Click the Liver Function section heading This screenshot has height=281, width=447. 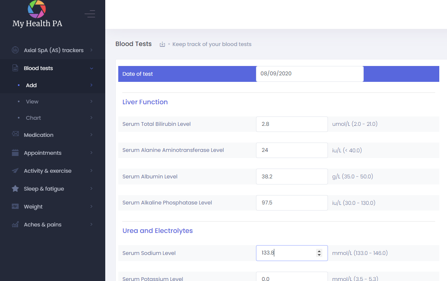[145, 102]
